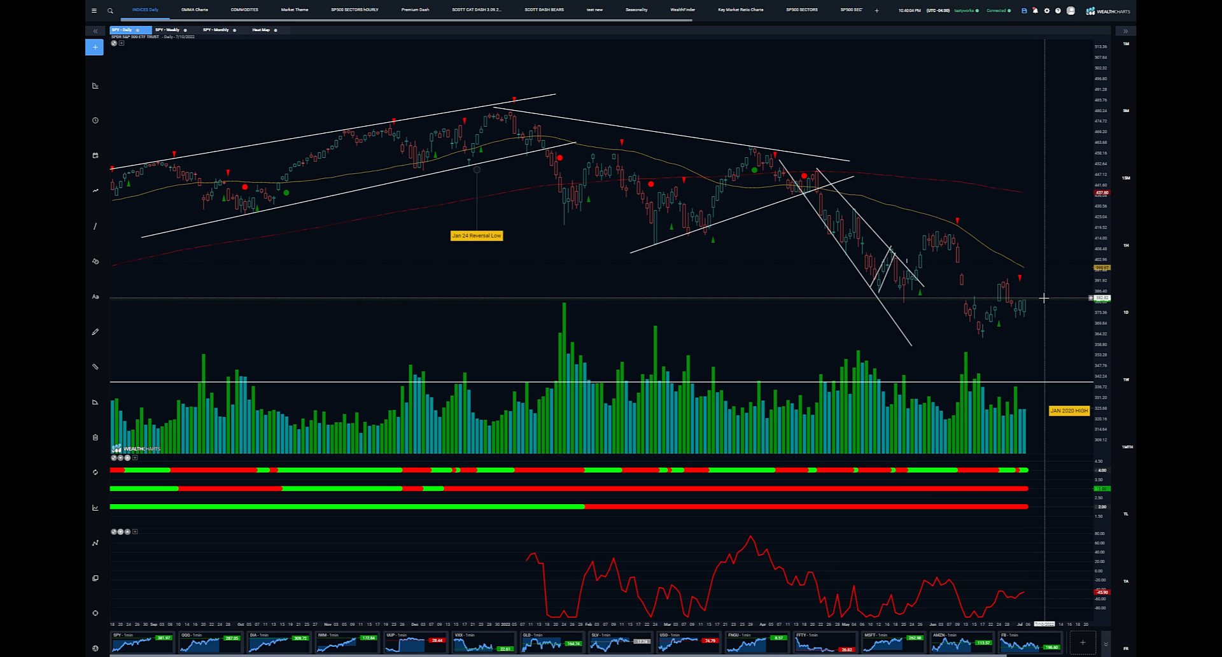Open the AMZN 1min ticker thumbnail

coord(961,643)
